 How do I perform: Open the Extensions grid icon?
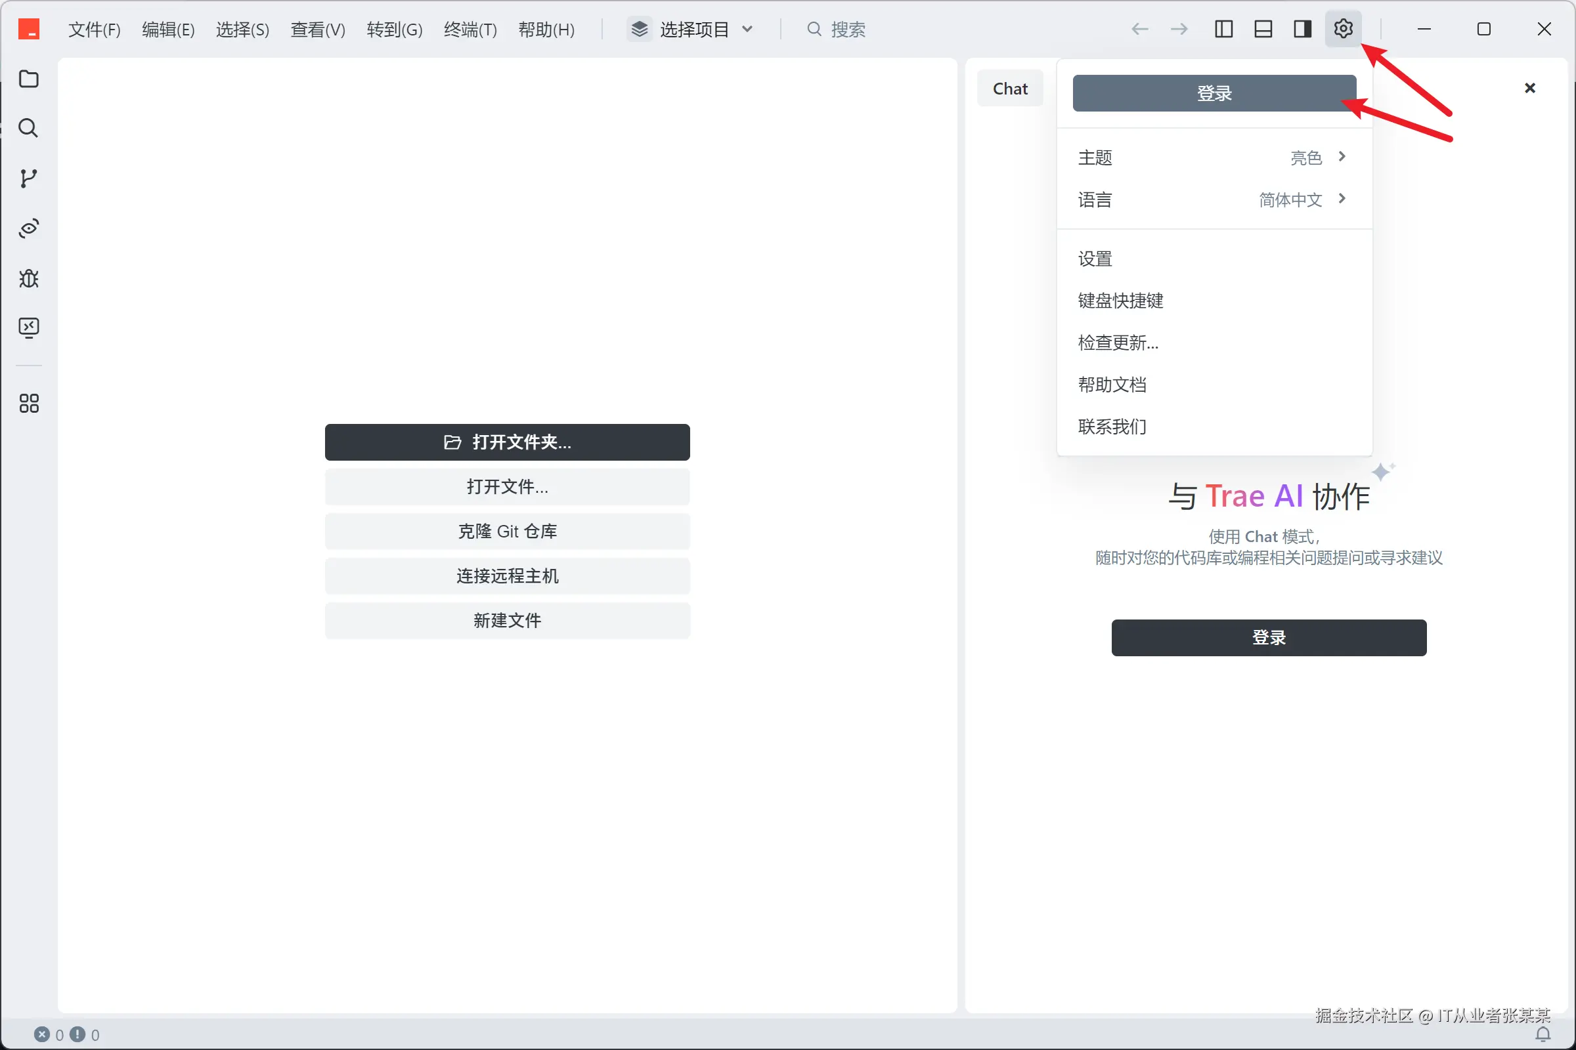(28, 403)
